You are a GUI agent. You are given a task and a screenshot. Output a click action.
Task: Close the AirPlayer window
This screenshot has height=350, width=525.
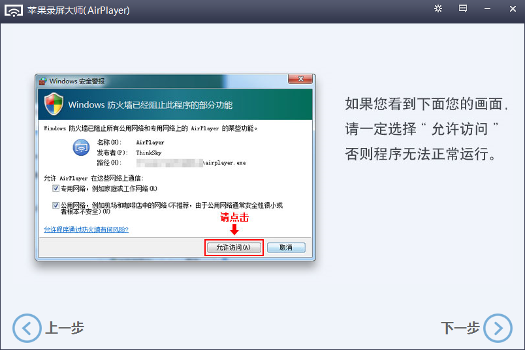[x=513, y=8]
